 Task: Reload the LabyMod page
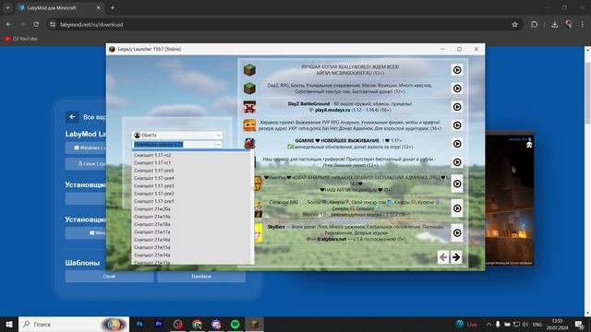(36, 25)
